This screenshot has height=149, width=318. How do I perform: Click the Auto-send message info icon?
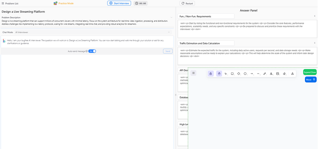87,51
